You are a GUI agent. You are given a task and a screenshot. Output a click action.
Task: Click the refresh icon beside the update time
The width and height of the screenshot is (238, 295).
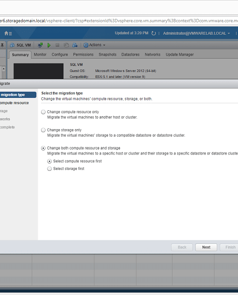pos(154,33)
